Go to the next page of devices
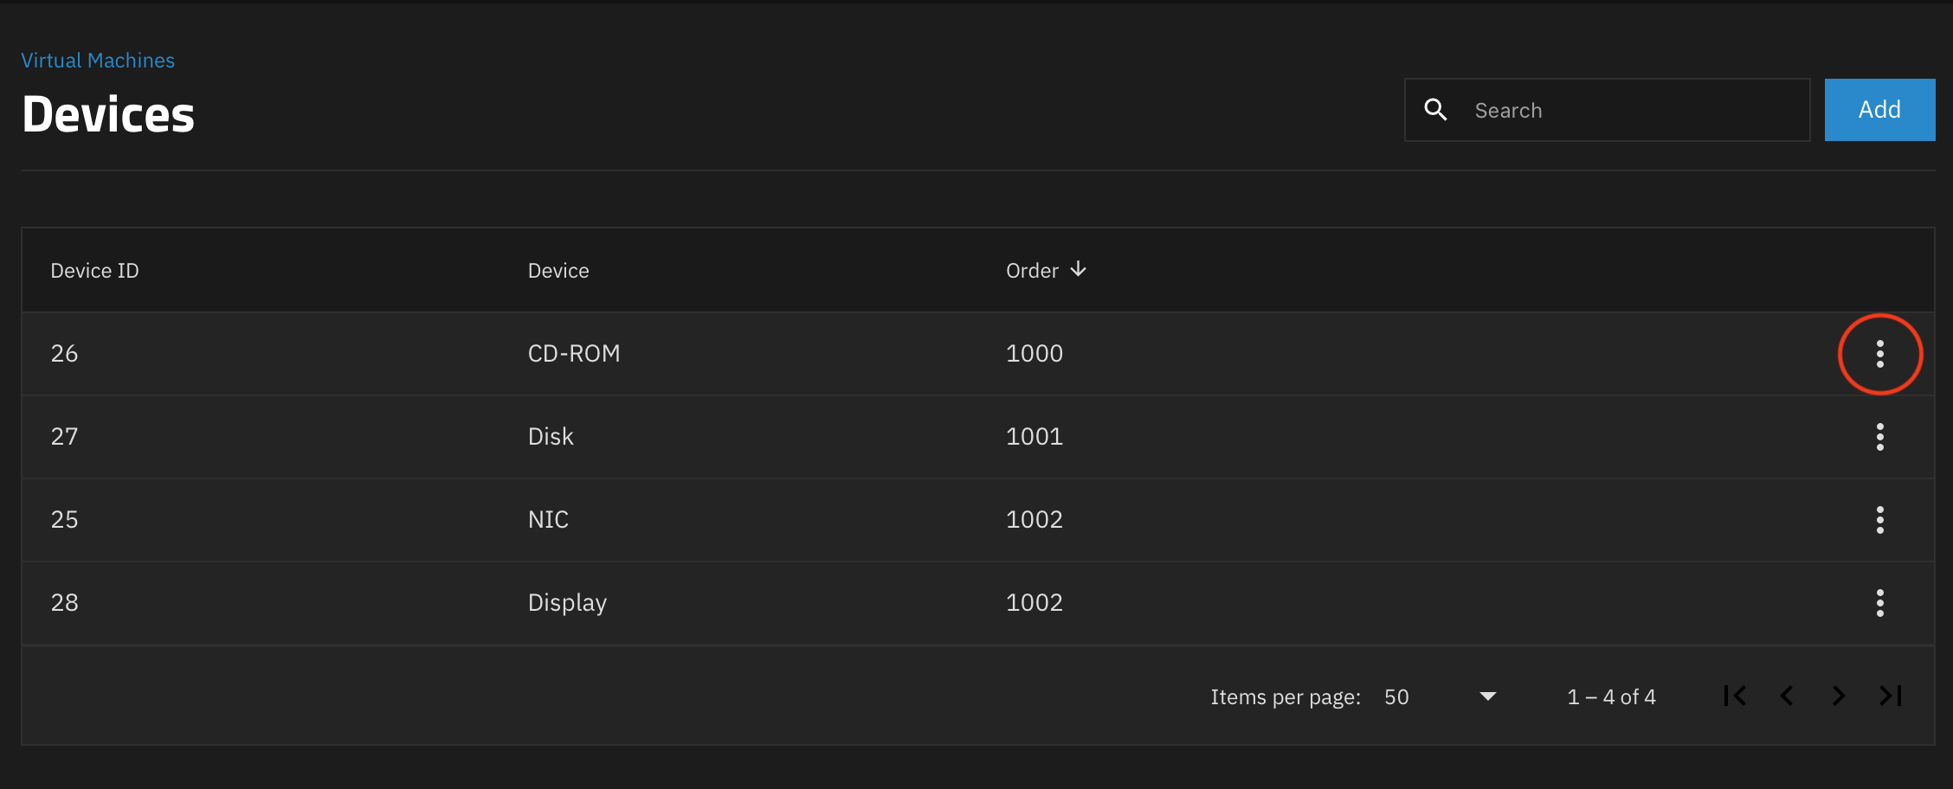1953x789 pixels. click(1839, 696)
